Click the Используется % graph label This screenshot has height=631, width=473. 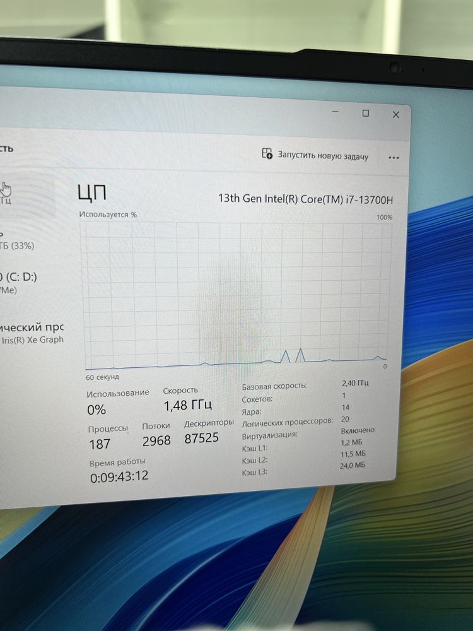[x=108, y=215]
